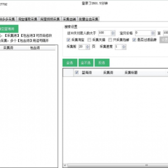Toggle the 采集淘宝 checkbox
This screenshot has width=168, height=168.
68,40
